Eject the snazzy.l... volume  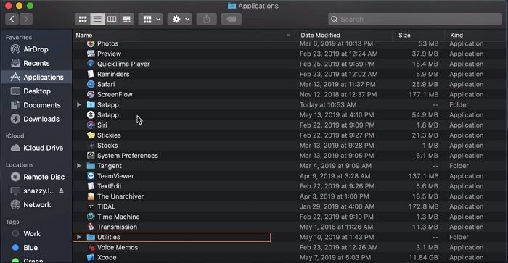coord(61,191)
